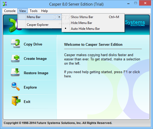Select the Auto Hide Menu Bar option

(93, 29)
